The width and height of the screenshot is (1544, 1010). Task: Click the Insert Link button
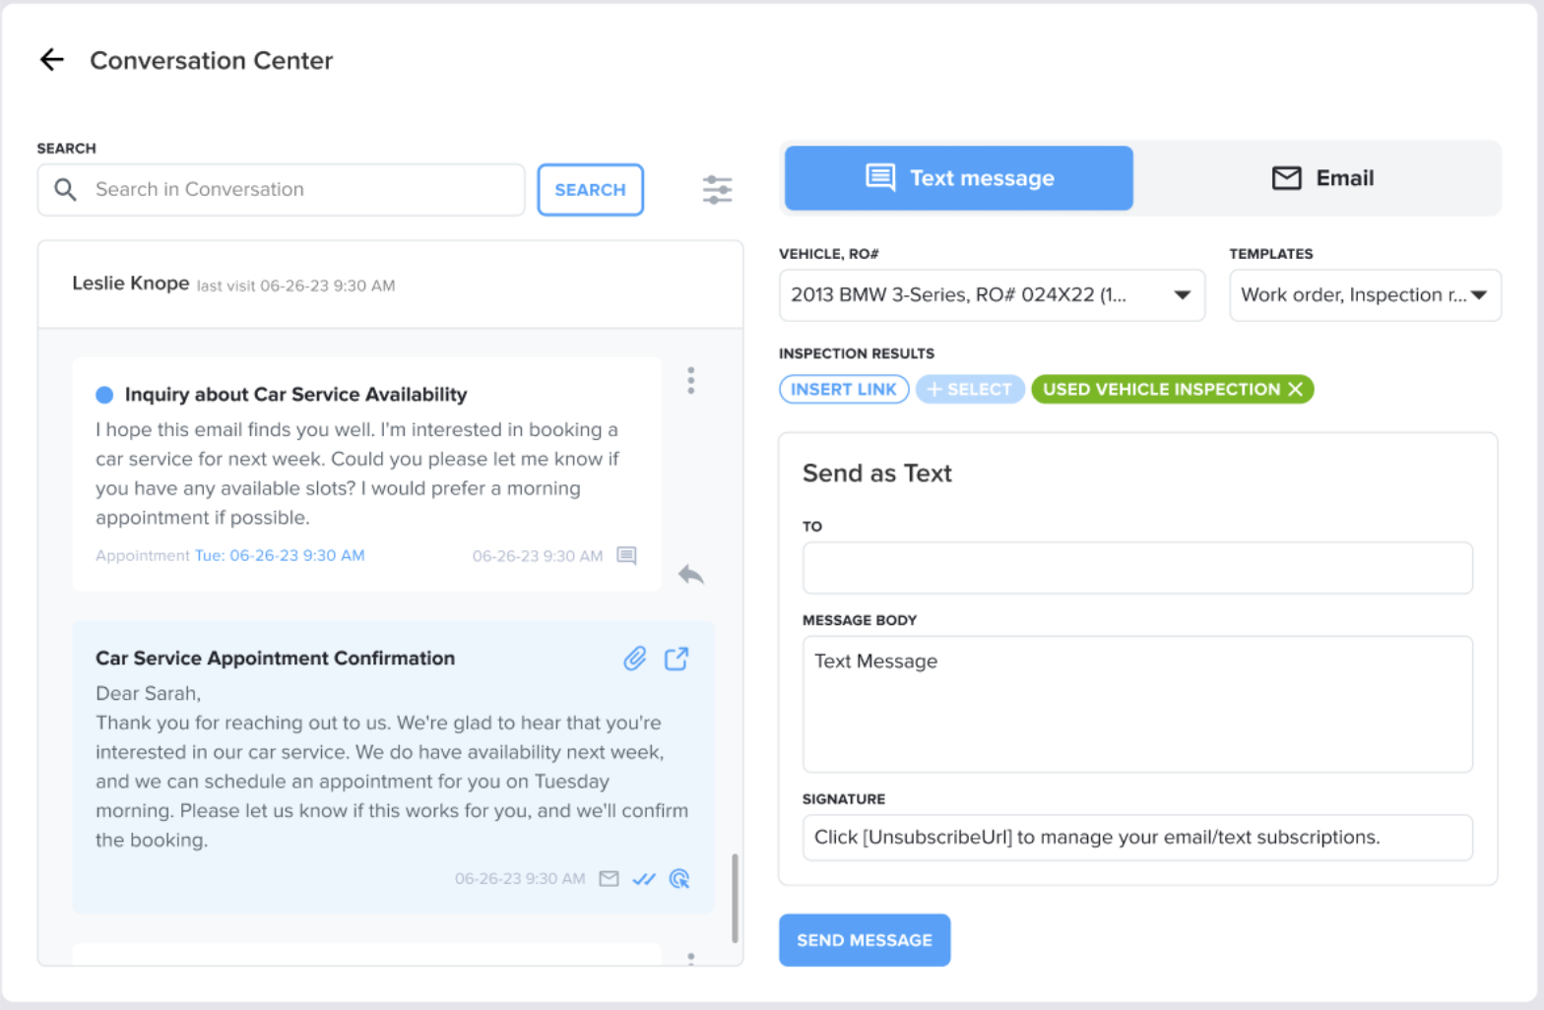click(843, 389)
